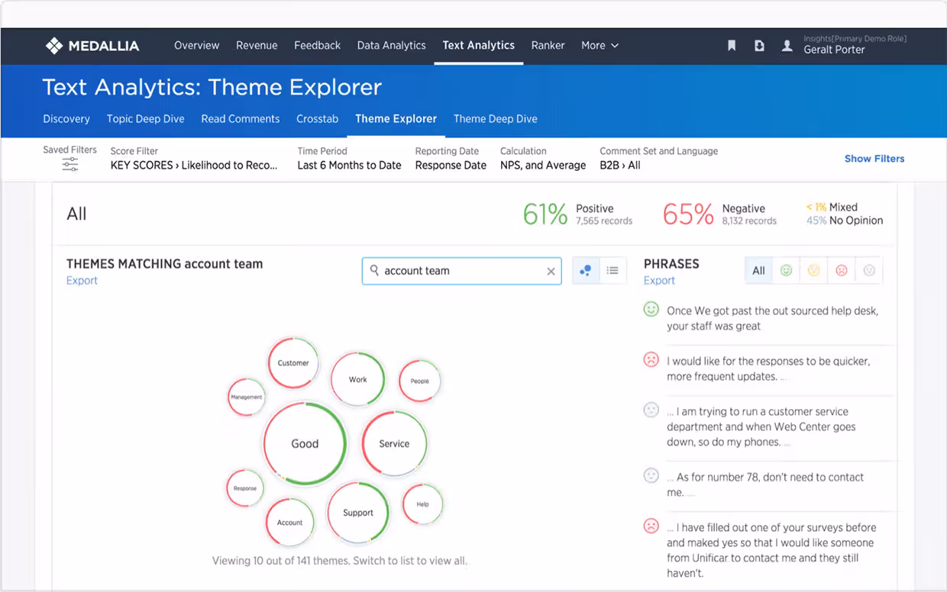Filter phrases by no opinion gray face
Screen dimensions: 947x592
click(x=868, y=270)
